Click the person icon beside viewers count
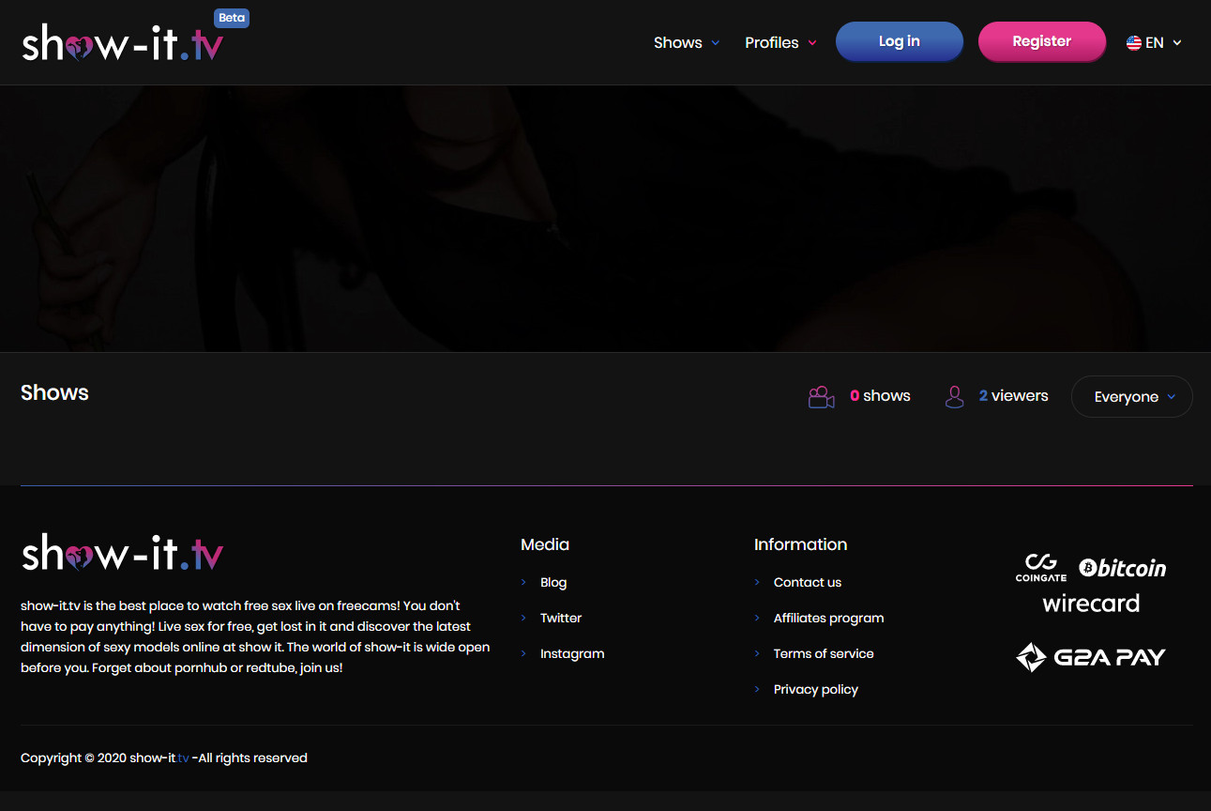The width and height of the screenshot is (1211, 811). tap(955, 397)
